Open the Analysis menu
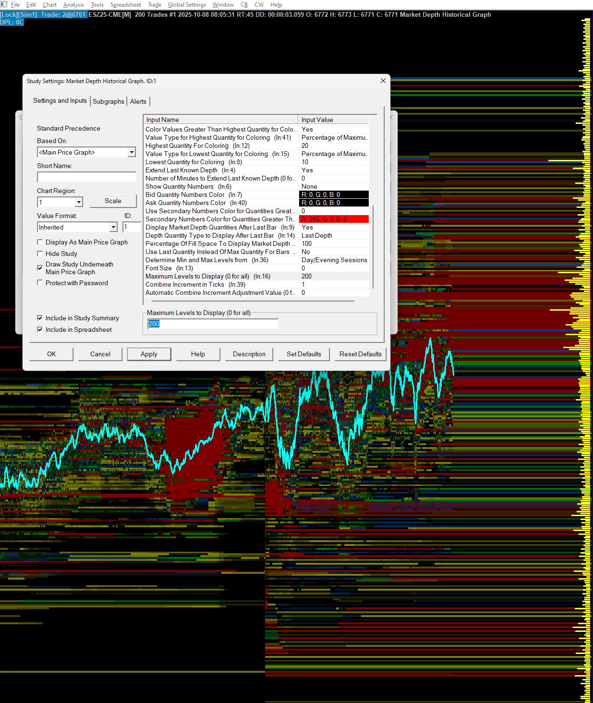The height and width of the screenshot is (703, 593). (x=73, y=5)
